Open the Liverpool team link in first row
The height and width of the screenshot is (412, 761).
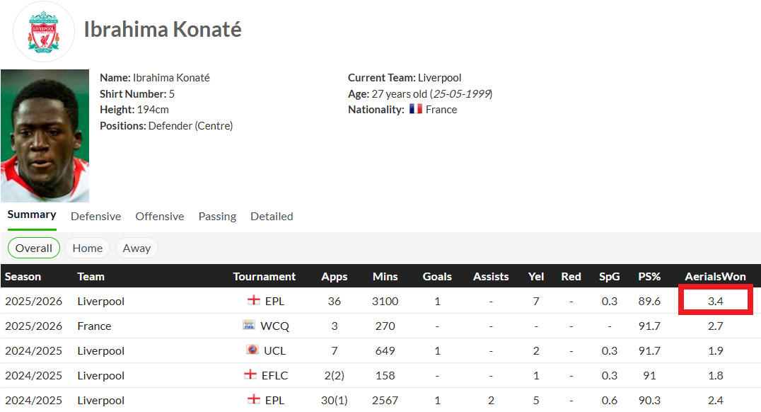pos(101,302)
